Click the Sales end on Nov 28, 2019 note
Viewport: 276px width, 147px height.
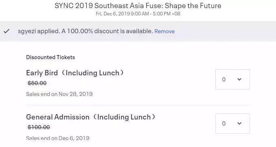point(59,94)
